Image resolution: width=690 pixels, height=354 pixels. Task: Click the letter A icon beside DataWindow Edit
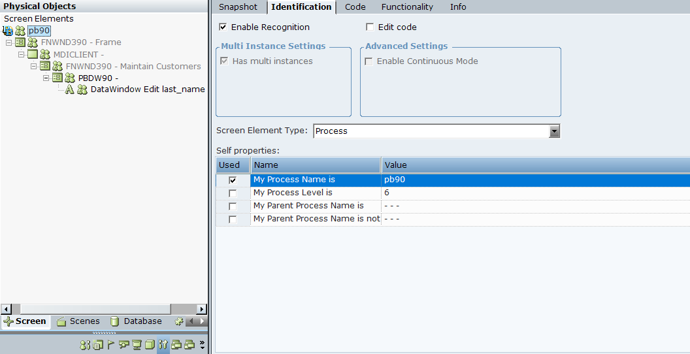[x=69, y=89]
